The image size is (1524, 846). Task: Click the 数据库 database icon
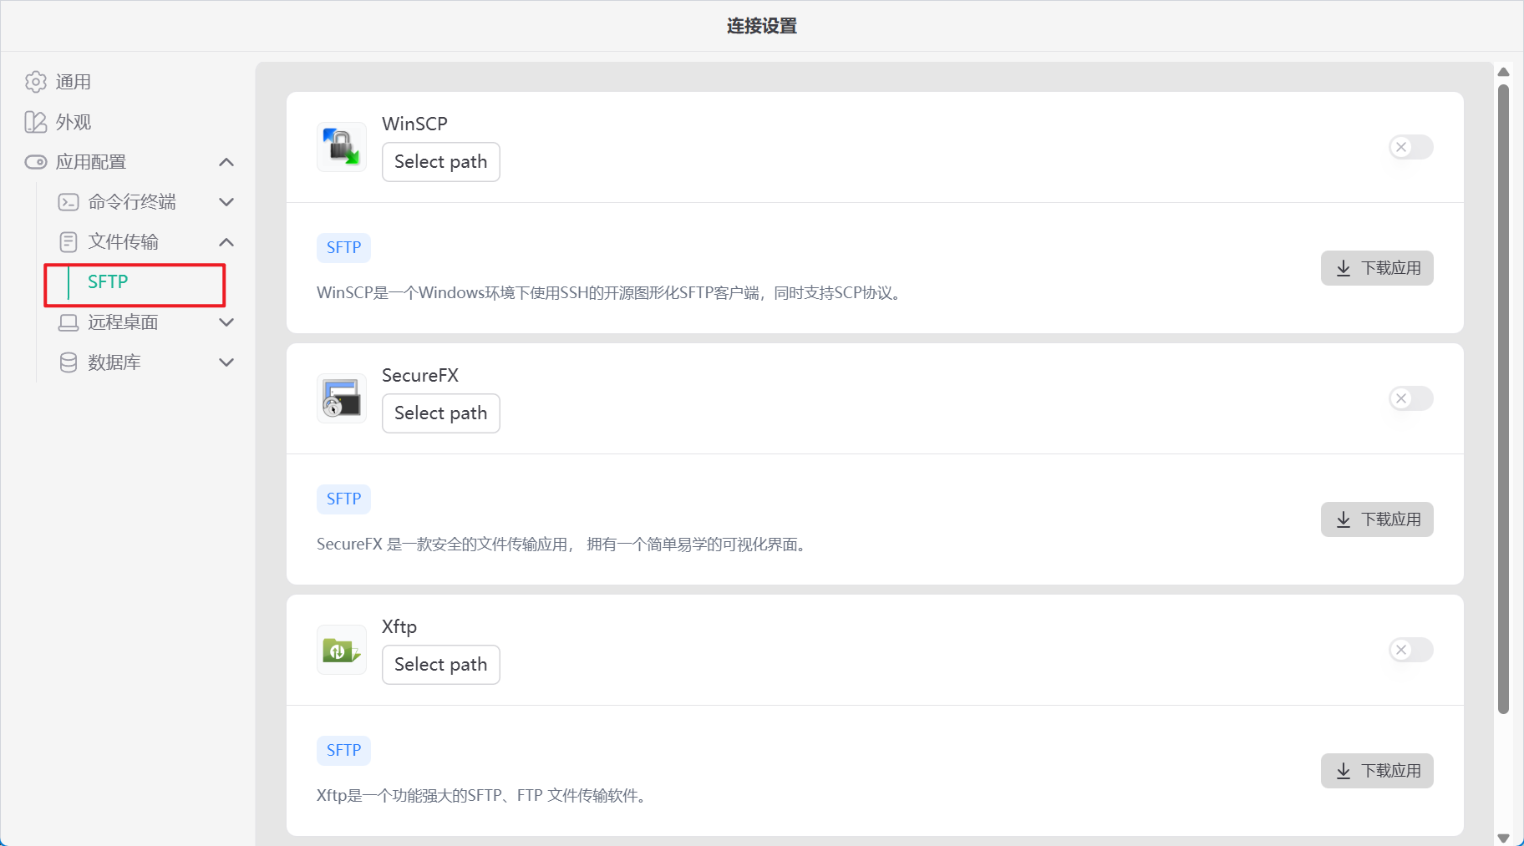pos(69,362)
